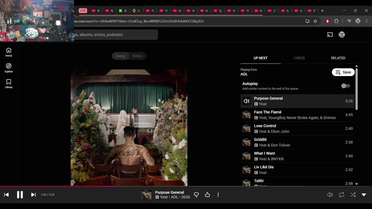The width and height of the screenshot is (372, 209).
Task: Open the Explore compass icon
Action: pos(9,68)
